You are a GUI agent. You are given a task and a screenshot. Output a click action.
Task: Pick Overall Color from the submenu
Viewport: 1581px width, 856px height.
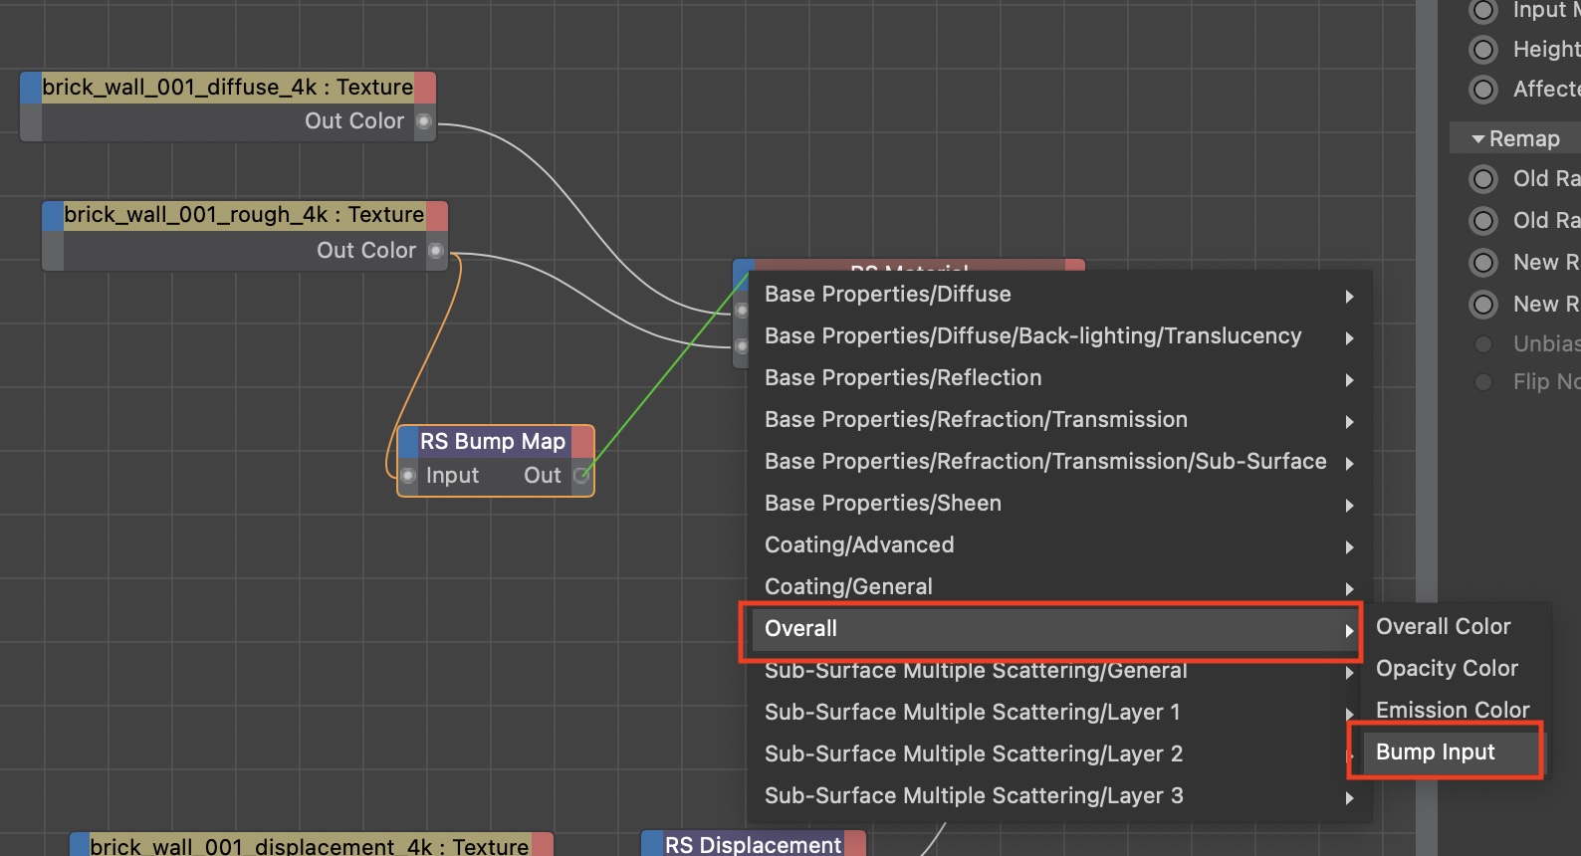tap(1443, 627)
